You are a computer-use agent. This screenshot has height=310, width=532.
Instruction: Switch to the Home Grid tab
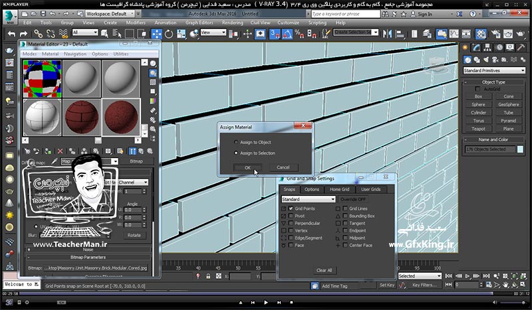(x=339, y=189)
